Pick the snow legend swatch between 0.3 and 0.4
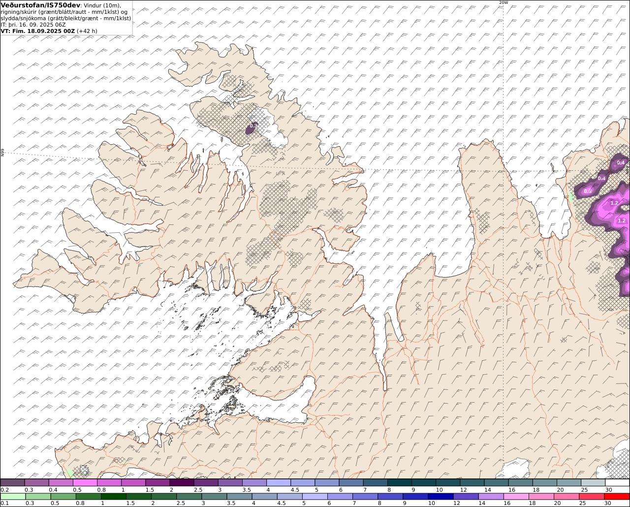This screenshot has width=630, height=507. click(36, 482)
